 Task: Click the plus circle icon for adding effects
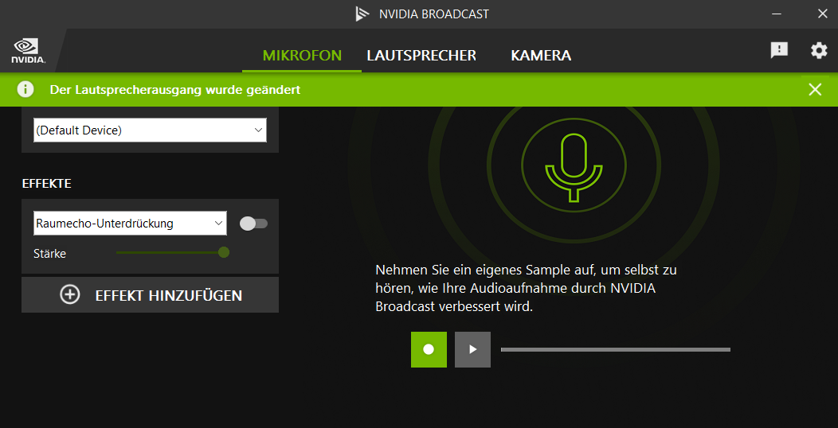(70, 294)
